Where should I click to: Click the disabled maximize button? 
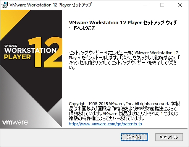point(162,5)
